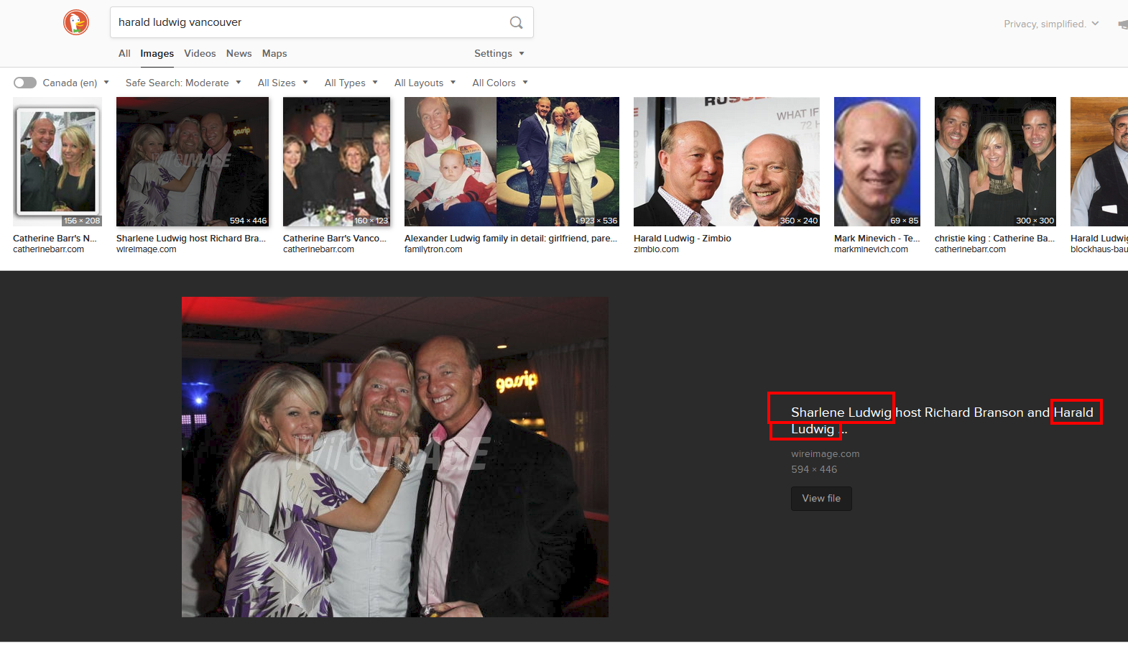Click the search input field
Viewport: 1128px width, 646px height.
(x=309, y=22)
